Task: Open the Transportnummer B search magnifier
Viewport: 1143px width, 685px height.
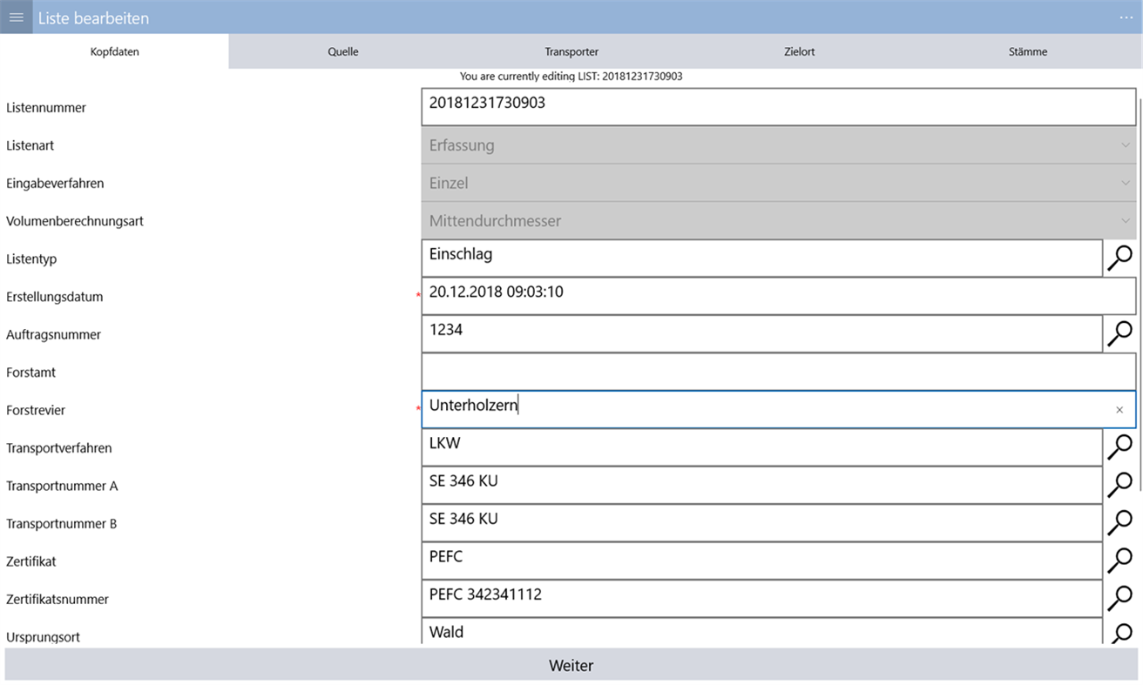Action: pyautogui.click(x=1120, y=522)
